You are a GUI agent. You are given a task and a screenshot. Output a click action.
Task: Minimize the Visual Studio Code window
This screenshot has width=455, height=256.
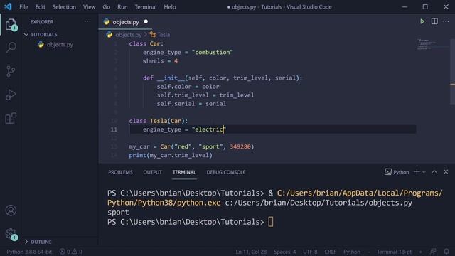pyautogui.click(x=405, y=6)
